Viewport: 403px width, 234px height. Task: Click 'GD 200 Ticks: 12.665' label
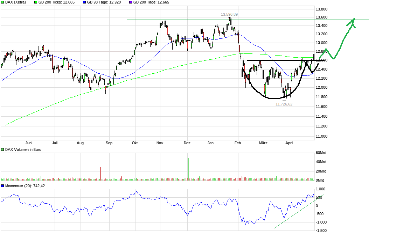click(56, 2)
